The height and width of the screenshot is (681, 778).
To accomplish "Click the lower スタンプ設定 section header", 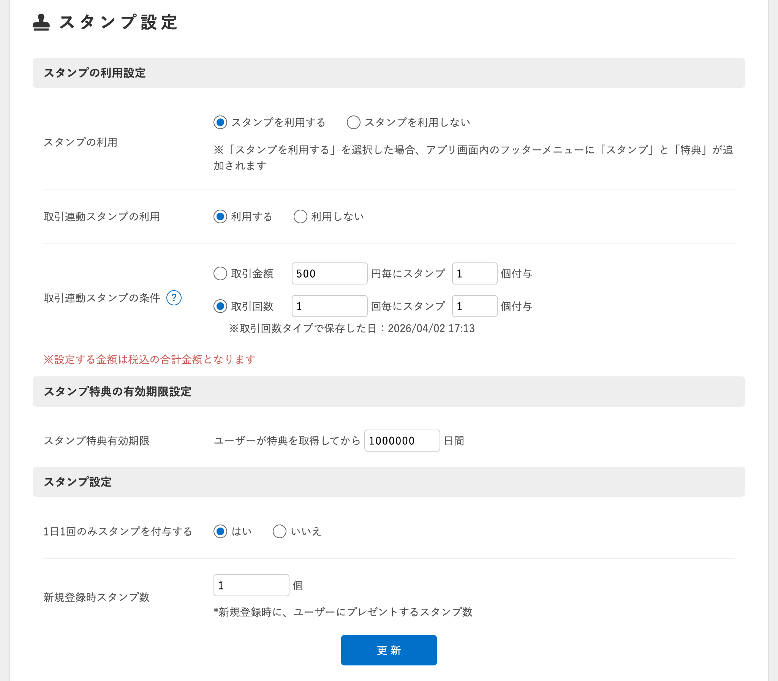I will pos(78,482).
